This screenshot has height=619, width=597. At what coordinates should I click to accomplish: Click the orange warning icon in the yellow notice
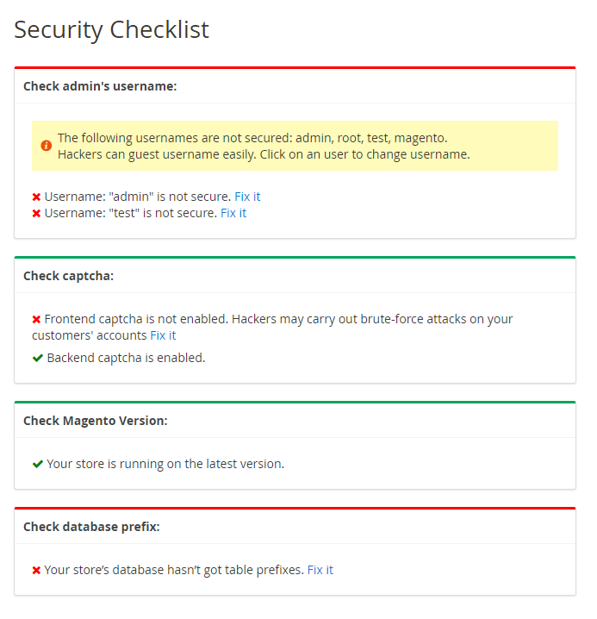pos(47,146)
